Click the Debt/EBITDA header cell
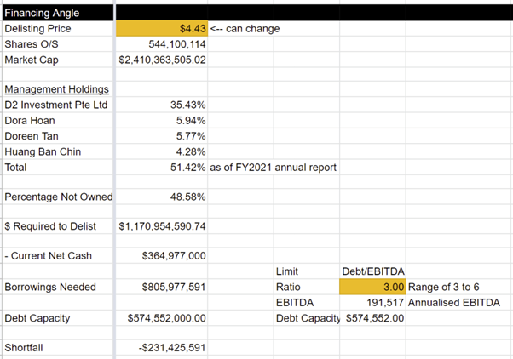This screenshot has width=513, height=359. [372, 271]
